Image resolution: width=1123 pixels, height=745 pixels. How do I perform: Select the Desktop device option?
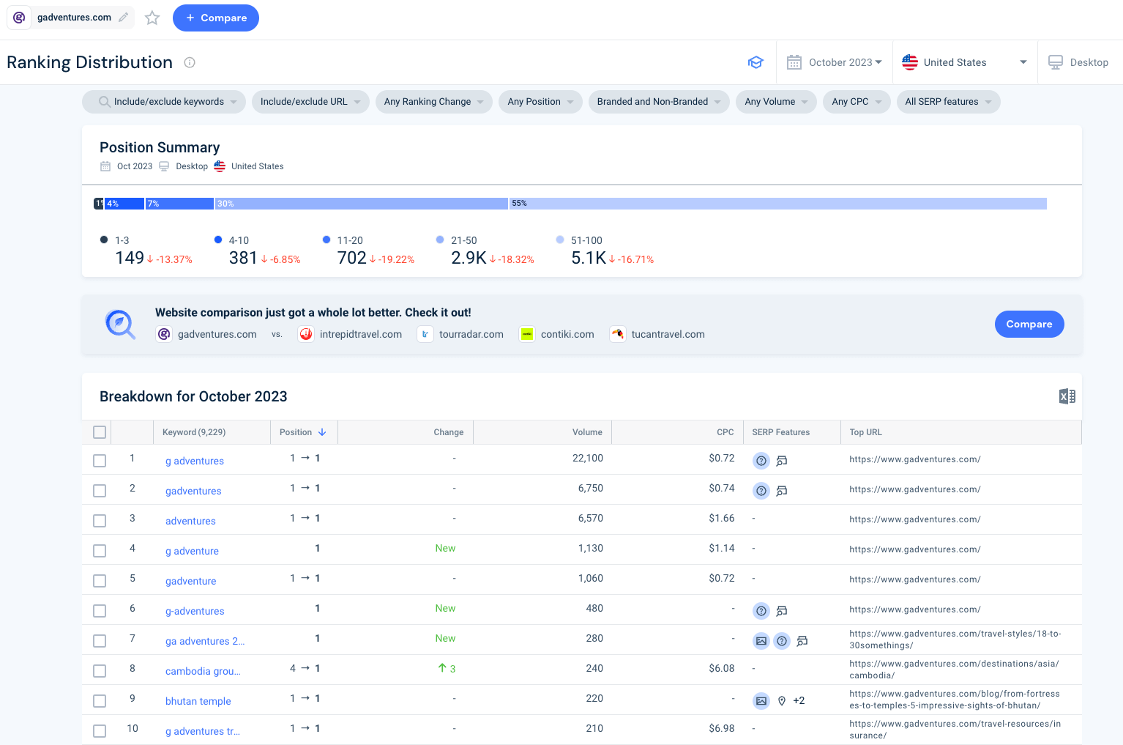[x=1078, y=62]
